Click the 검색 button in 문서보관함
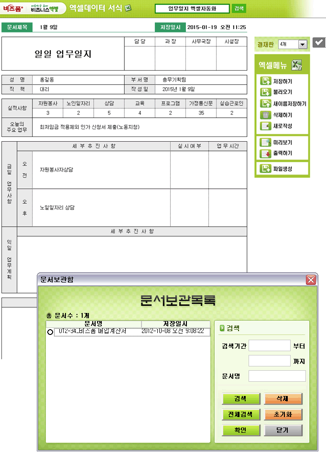This screenshot has height=459, width=326. coord(241,399)
